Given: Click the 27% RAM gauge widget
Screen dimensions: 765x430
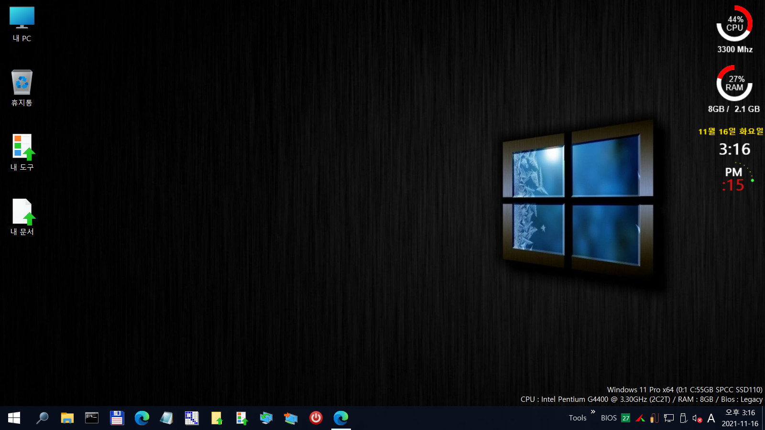Looking at the screenshot, I should point(734,83).
